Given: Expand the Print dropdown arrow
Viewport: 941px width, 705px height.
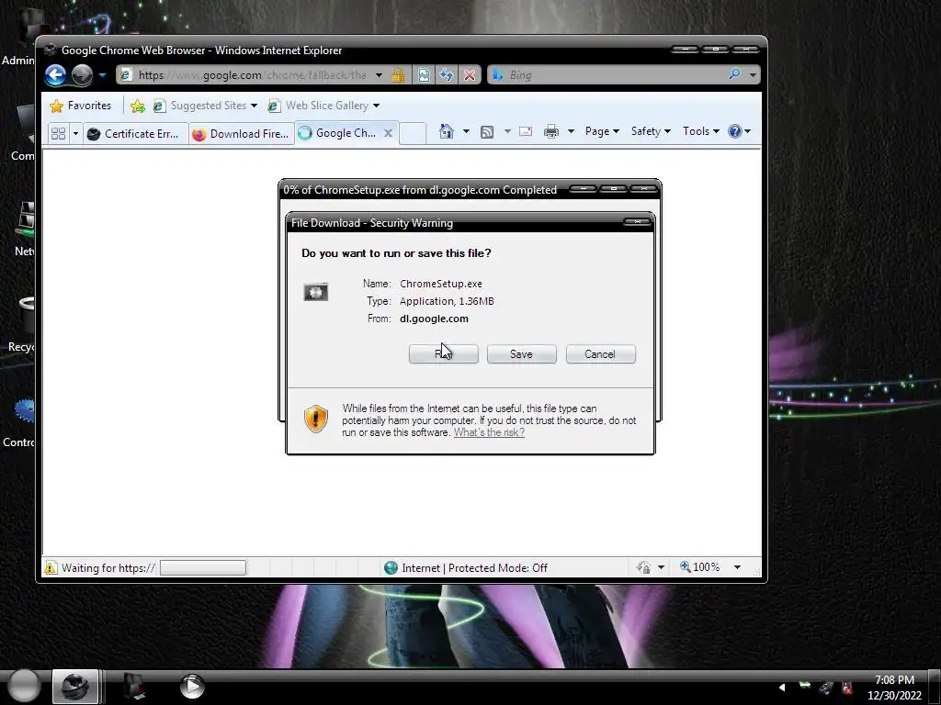Looking at the screenshot, I should [x=571, y=131].
